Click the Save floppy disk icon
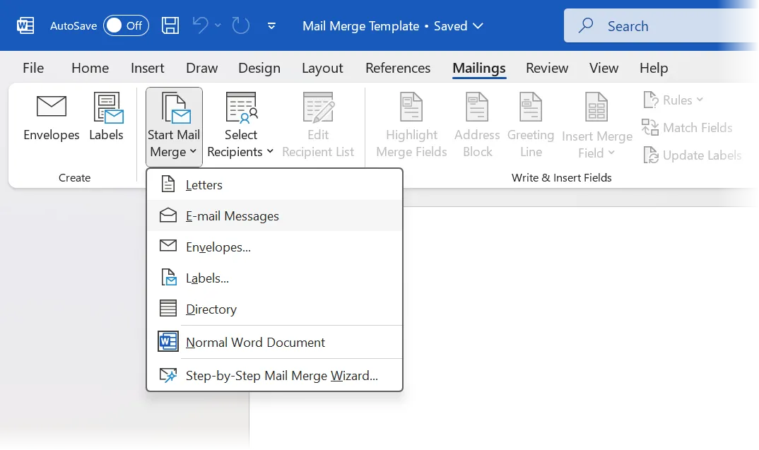The height and width of the screenshot is (450, 759). [x=170, y=25]
